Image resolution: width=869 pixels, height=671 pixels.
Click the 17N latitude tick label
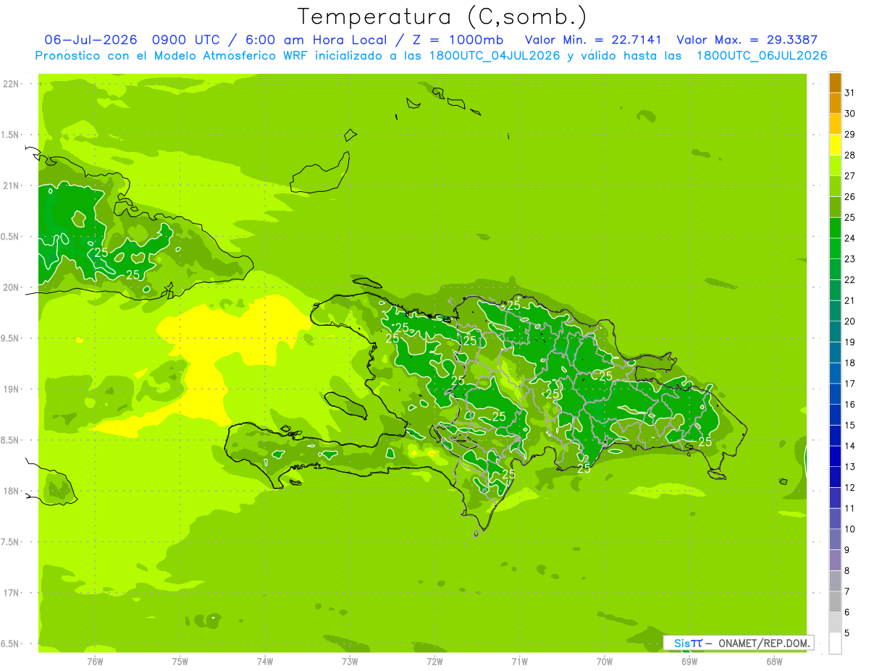point(11,593)
